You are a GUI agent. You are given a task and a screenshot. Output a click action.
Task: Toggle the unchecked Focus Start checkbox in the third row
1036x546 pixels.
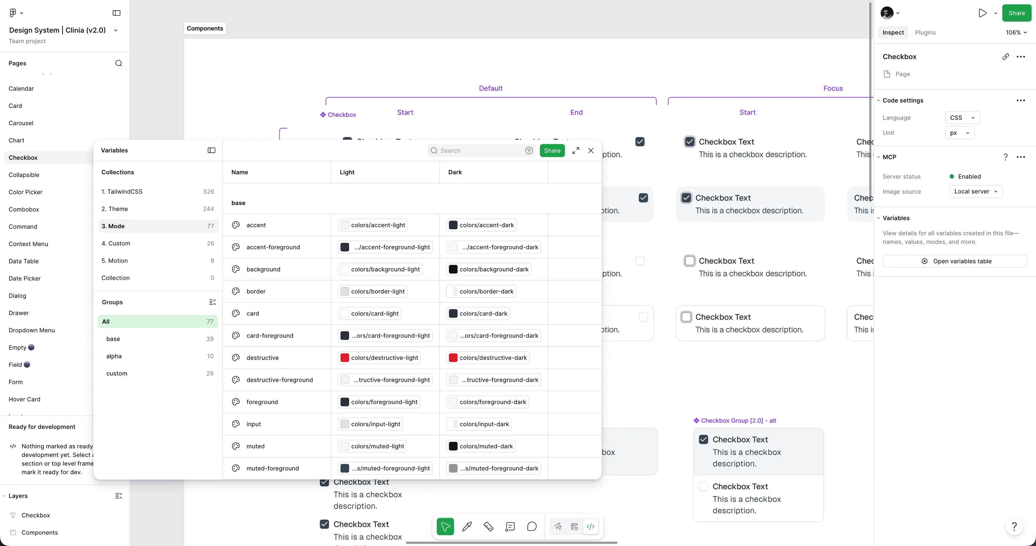[x=690, y=261]
